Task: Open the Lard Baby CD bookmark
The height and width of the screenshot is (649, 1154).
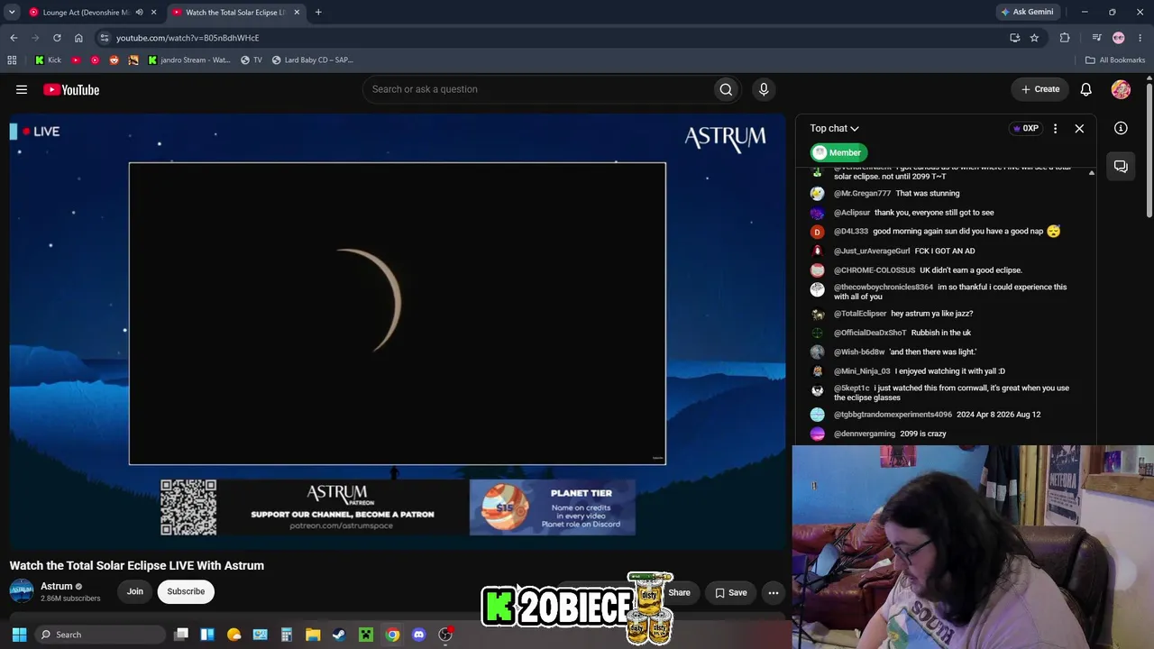Action: (313, 60)
